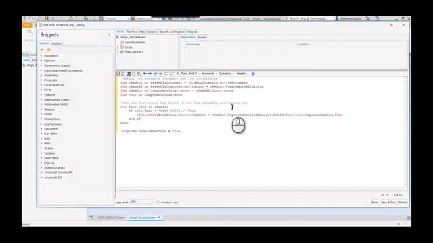
Task: Click the Save button
Action: [x=374, y=202]
